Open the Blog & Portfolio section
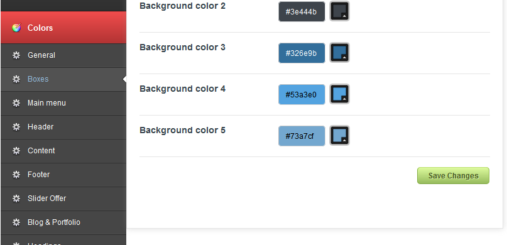 pos(63,222)
